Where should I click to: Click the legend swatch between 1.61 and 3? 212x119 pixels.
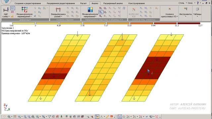click(x=24, y=23)
